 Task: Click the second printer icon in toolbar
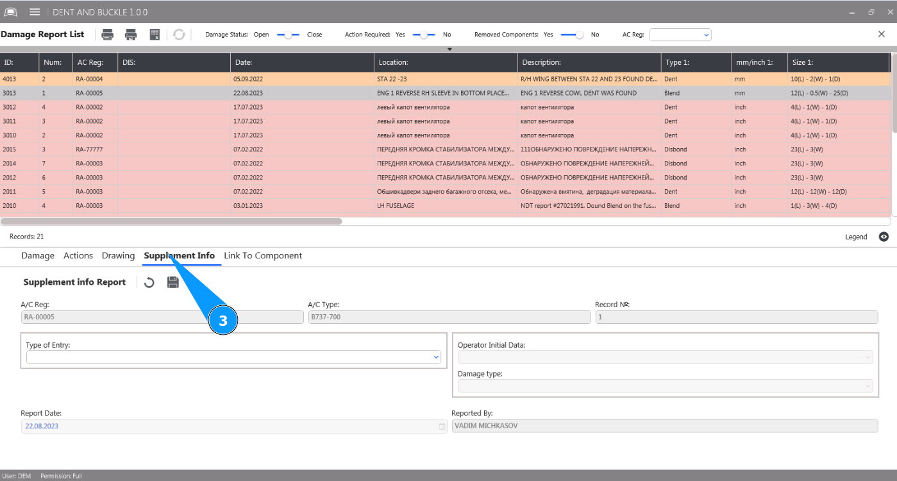click(x=131, y=35)
